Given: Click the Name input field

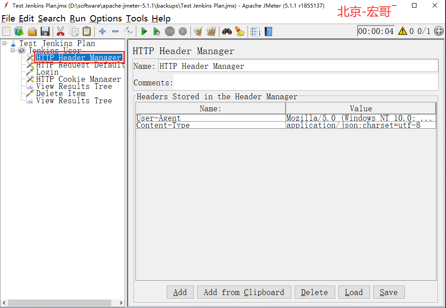Looking at the screenshot, I should click(x=298, y=66).
